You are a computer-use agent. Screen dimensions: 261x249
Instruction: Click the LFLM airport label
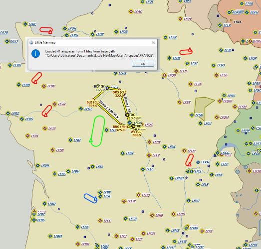(x=192, y=151)
